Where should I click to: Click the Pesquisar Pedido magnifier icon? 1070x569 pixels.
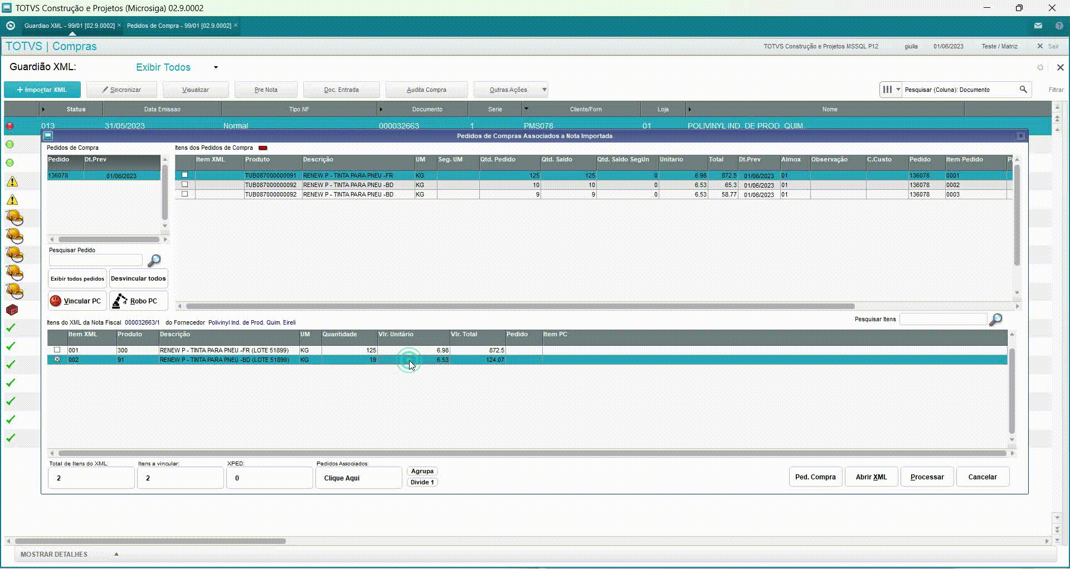(154, 261)
